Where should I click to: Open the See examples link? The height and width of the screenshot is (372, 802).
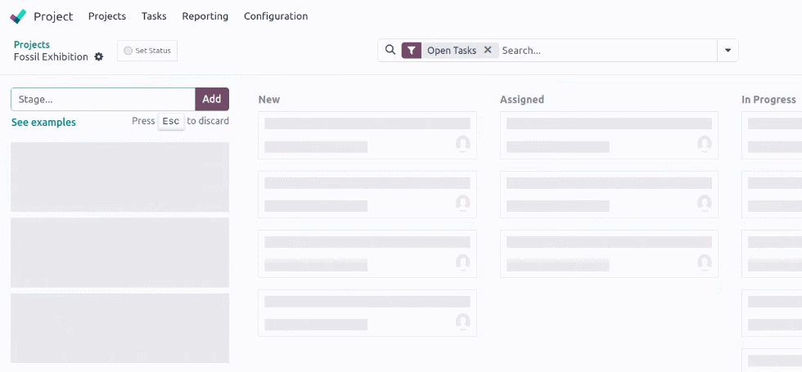[43, 123]
